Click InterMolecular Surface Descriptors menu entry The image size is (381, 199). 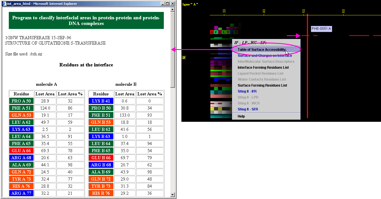tap(266, 62)
